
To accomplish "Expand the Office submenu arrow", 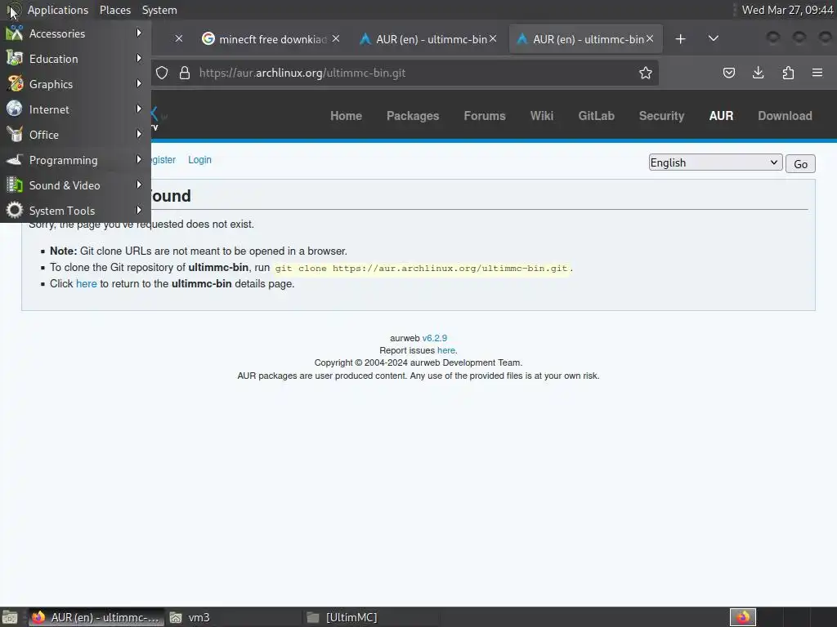I will click(139, 135).
